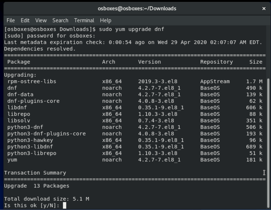The image size is (271, 210).
Task: Click the Repository column header
Action: [216, 62]
